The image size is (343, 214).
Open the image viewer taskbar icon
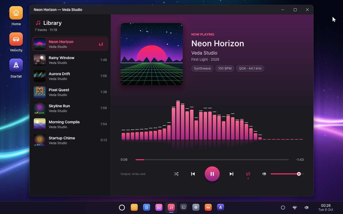coord(159,207)
